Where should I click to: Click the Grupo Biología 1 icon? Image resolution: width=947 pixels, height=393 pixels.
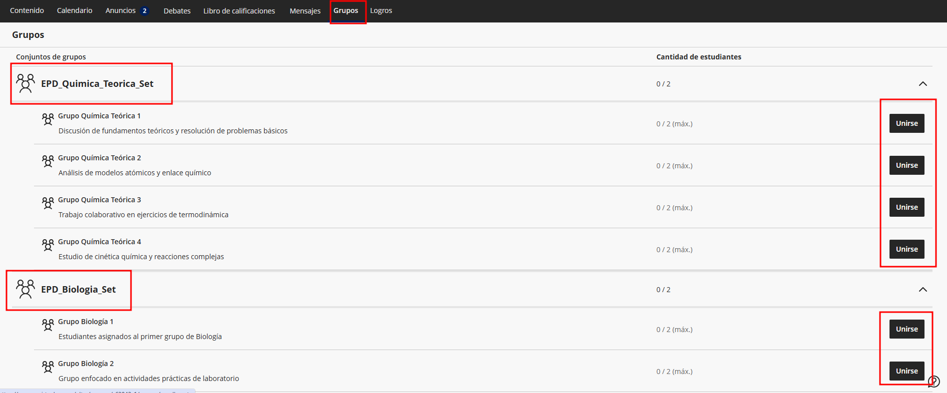(48, 325)
